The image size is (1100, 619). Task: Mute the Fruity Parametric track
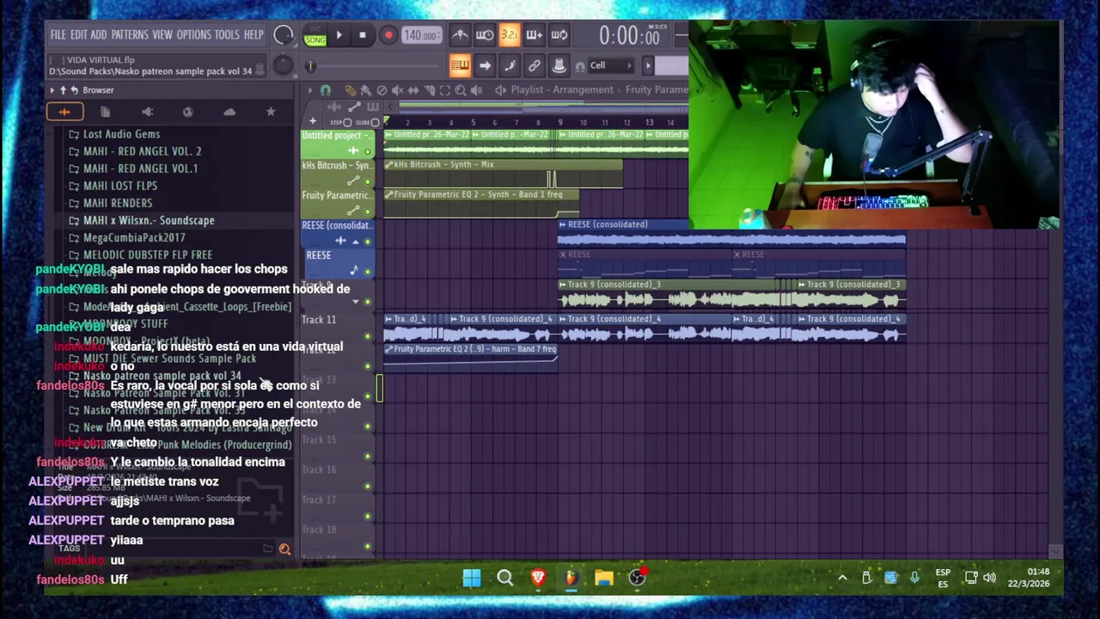[x=368, y=211]
